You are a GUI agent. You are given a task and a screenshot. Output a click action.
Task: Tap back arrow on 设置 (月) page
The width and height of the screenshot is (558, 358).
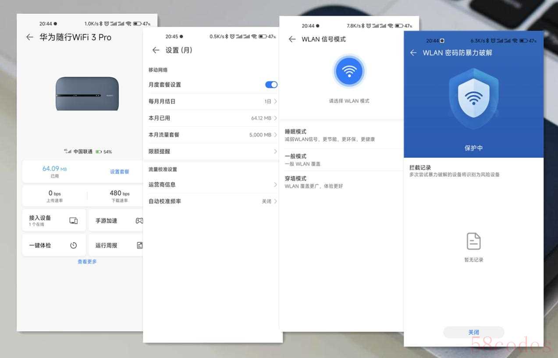pos(156,50)
